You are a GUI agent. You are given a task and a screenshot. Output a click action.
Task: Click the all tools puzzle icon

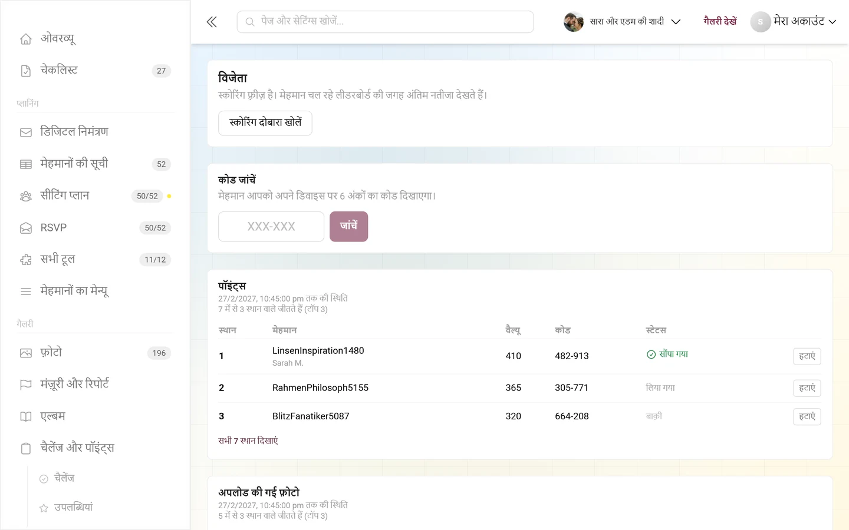click(26, 260)
